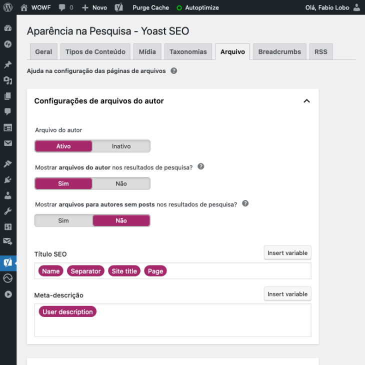Choose Não for showing author archives
Image resolution: width=365 pixels, height=365 pixels.
pyautogui.click(x=121, y=183)
